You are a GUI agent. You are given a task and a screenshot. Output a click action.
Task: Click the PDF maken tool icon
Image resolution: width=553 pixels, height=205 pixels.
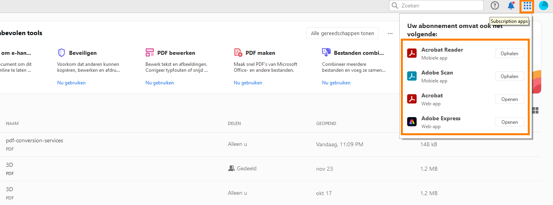(x=238, y=53)
